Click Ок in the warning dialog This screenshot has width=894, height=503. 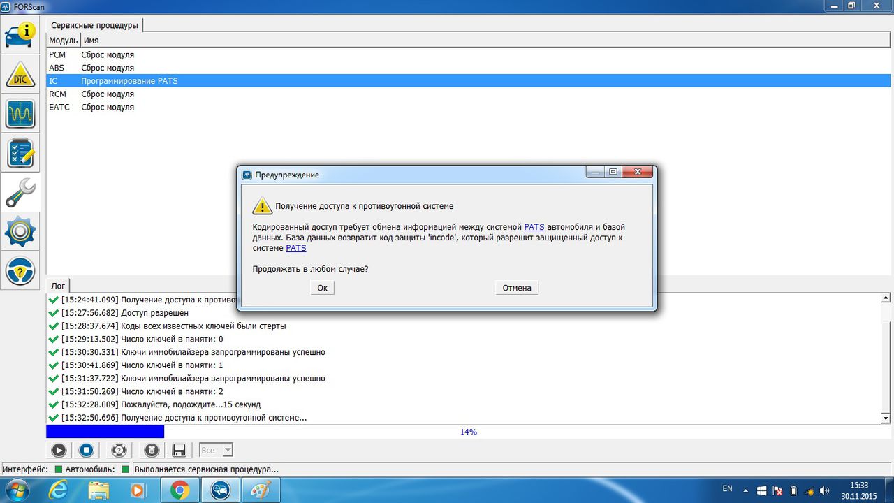click(x=322, y=288)
